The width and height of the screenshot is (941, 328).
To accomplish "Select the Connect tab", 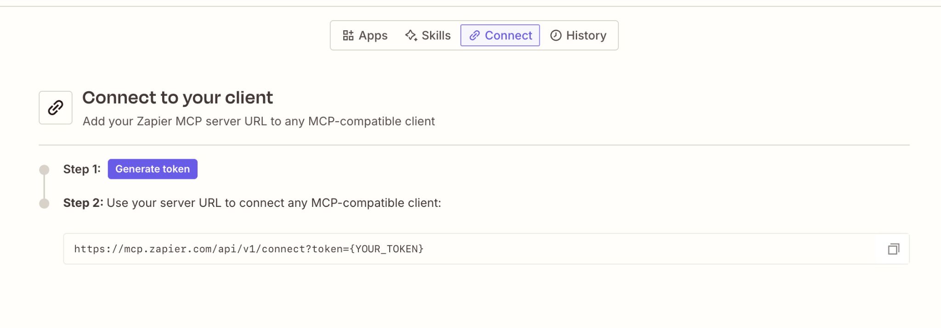I will pyautogui.click(x=500, y=35).
